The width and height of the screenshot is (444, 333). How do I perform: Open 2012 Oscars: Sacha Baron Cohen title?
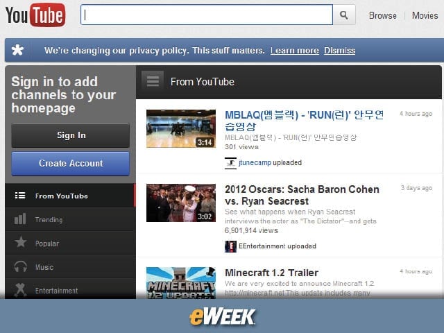[x=302, y=195]
